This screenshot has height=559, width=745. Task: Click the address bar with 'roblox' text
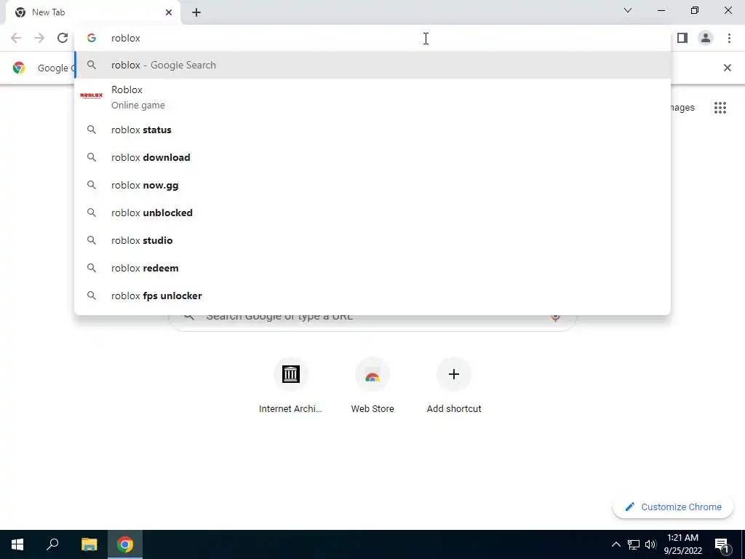pyautogui.click(x=372, y=38)
